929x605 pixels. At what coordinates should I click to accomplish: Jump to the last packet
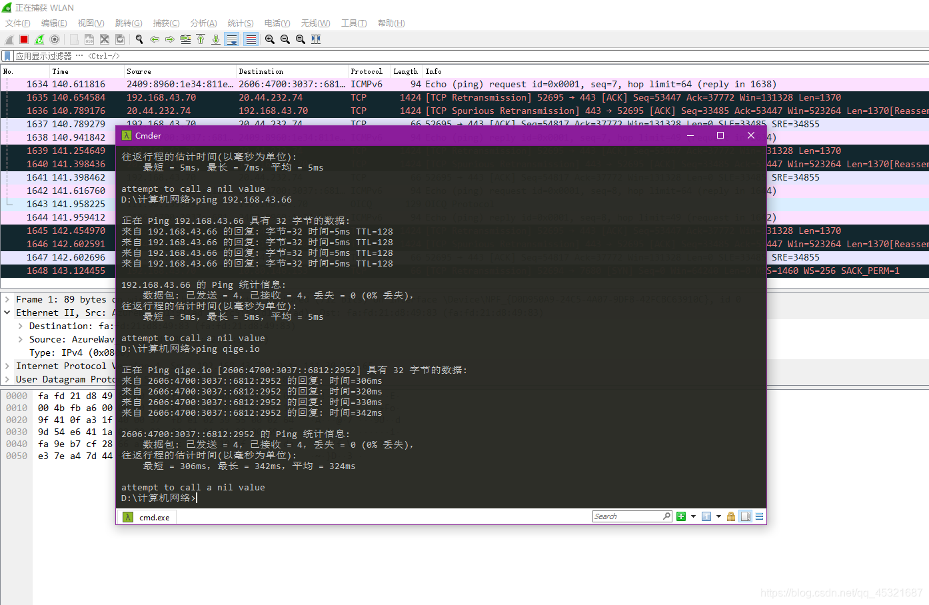point(216,39)
